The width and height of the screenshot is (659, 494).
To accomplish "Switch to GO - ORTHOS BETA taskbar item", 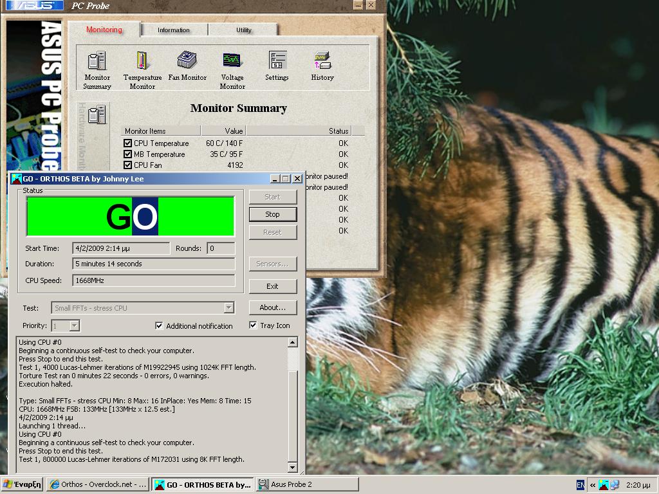I will [x=203, y=484].
